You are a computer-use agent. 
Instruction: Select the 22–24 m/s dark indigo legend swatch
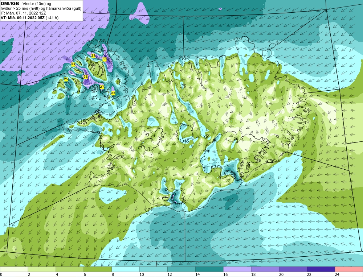point(321,269)
